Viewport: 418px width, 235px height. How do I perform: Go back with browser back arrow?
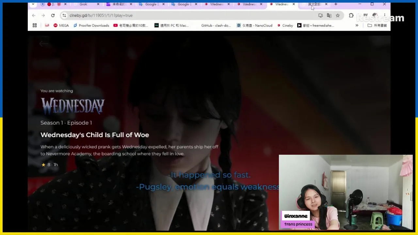34,15
